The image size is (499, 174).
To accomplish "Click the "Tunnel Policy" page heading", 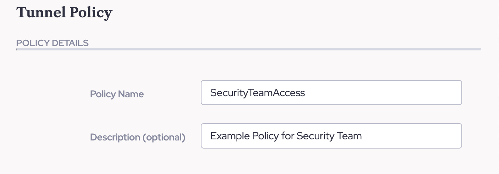I will pyautogui.click(x=64, y=13).
